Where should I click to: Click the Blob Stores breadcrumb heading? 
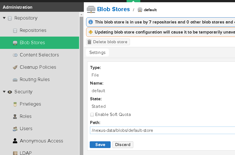click(x=113, y=9)
